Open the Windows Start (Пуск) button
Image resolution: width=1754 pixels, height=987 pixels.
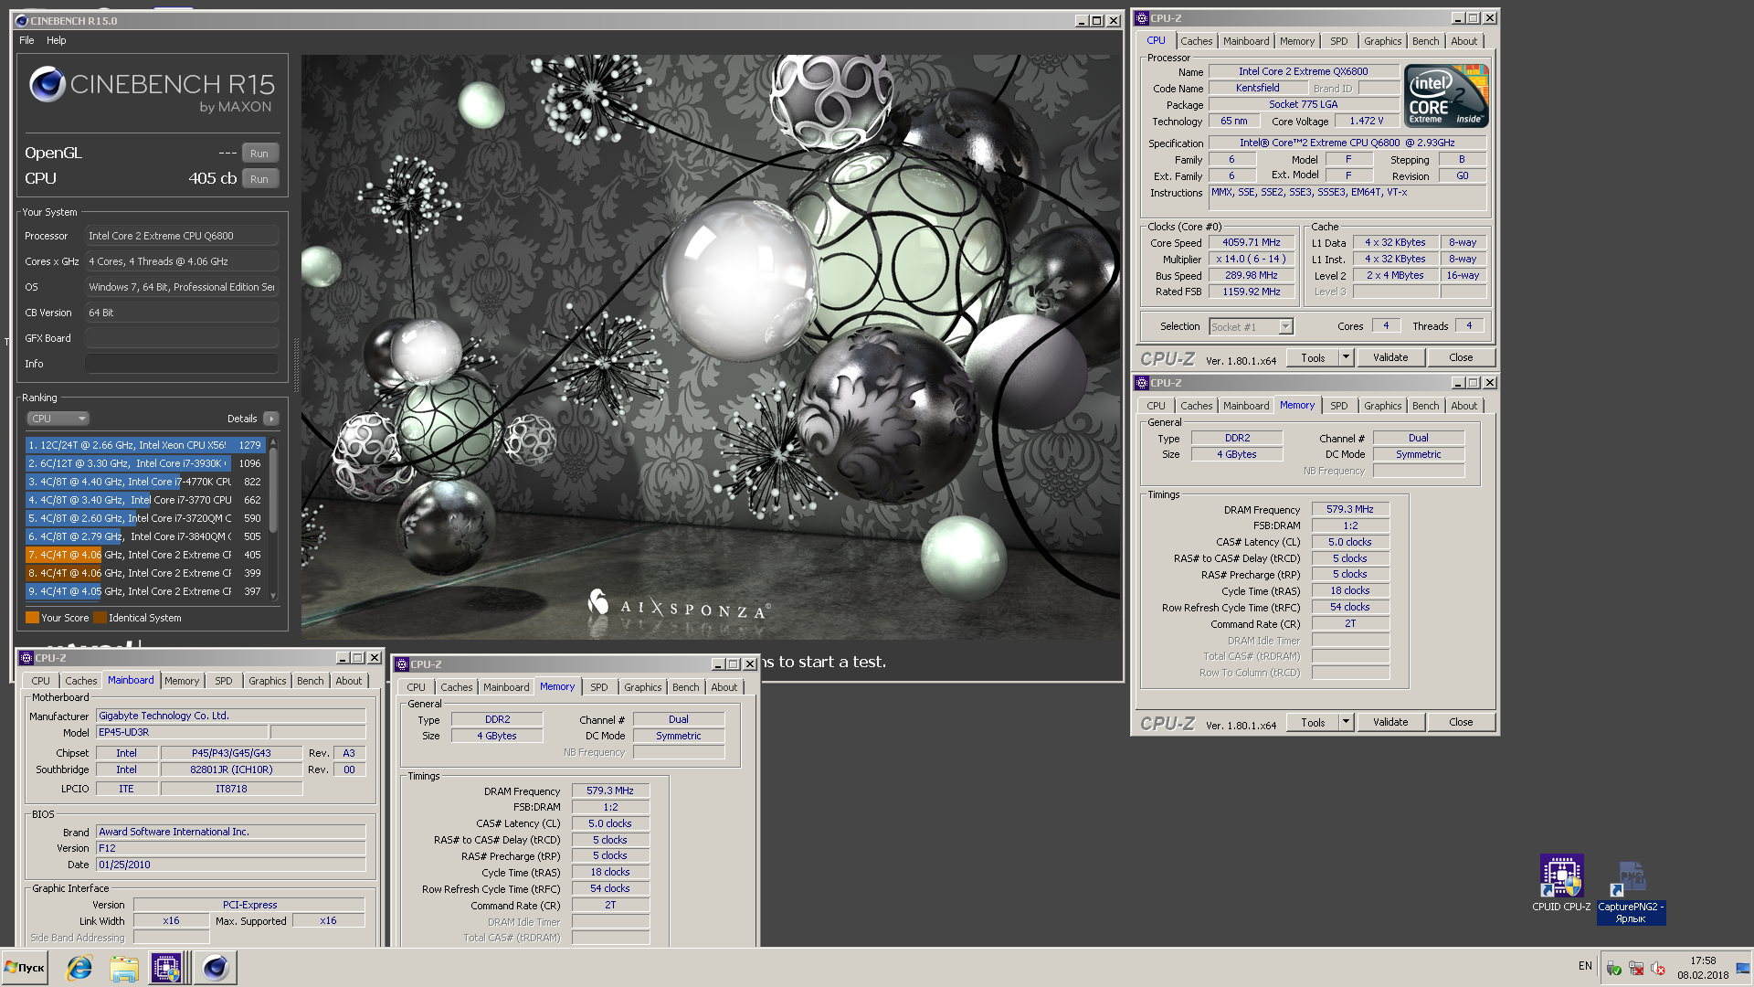pos(25,968)
